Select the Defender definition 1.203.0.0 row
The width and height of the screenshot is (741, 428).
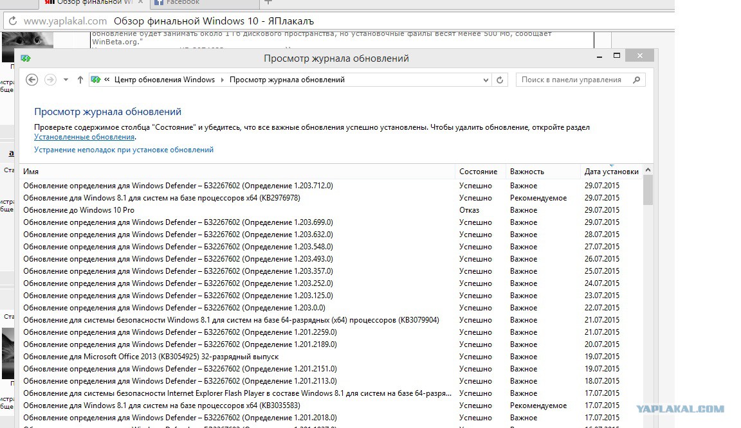(x=331, y=308)
